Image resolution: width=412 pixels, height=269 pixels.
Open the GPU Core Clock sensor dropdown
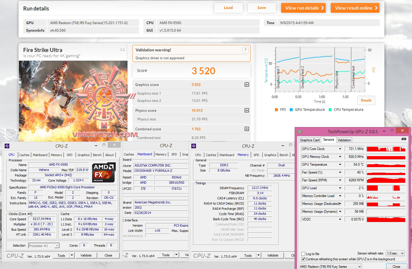coord(340,149)
